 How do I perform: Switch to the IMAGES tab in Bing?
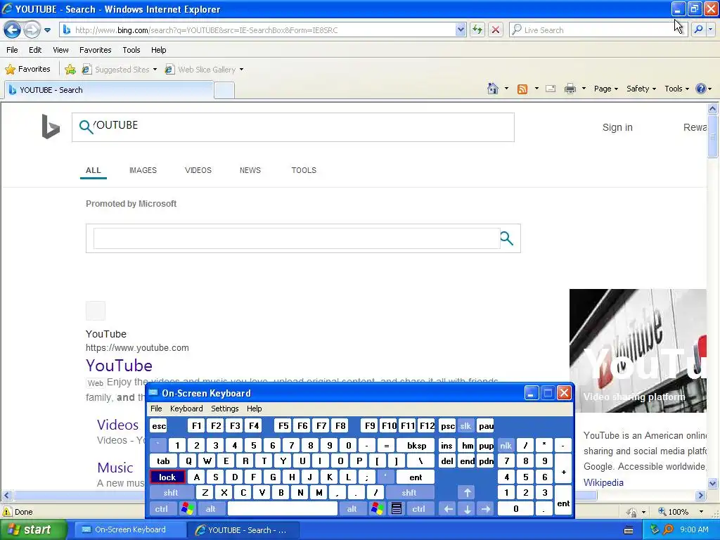coord(143,170)
